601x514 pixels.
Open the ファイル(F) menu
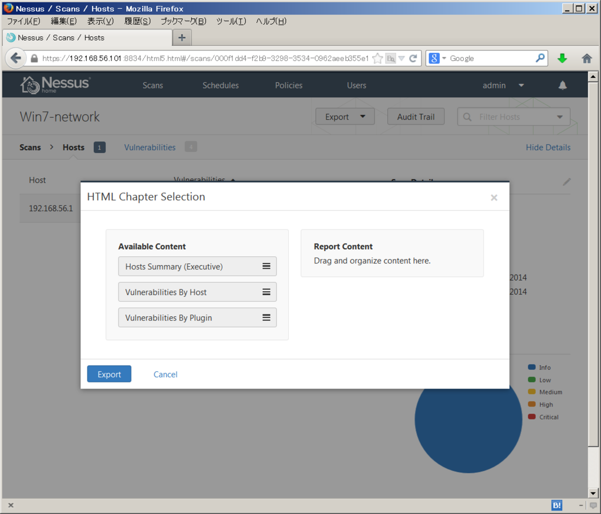[x=23, y=21]
